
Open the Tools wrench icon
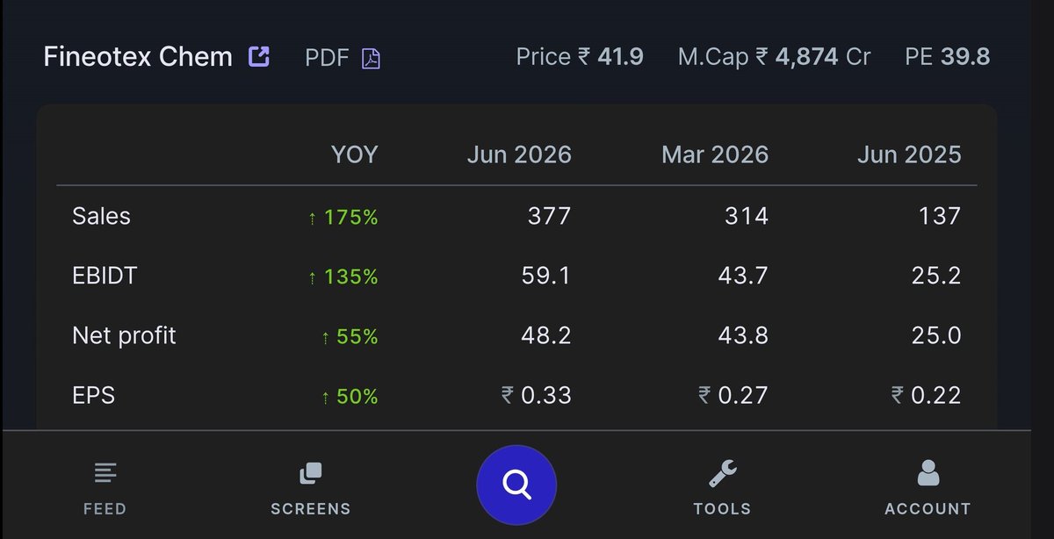(722, 474)
